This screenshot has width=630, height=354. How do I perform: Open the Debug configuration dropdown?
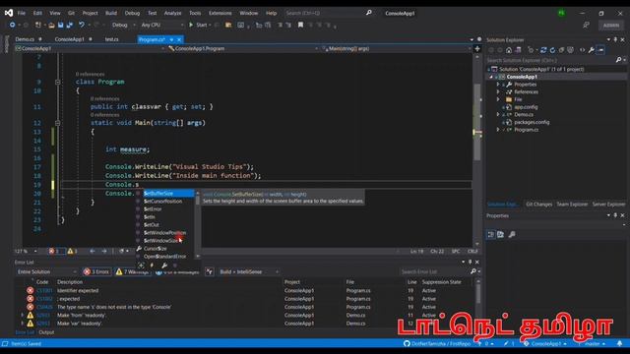[x=123, y=25]
